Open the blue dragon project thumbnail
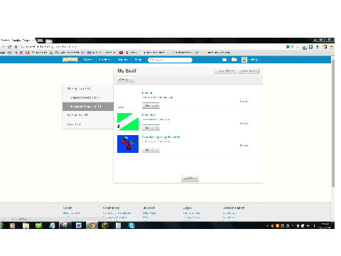This screenshot has width=341, height=256. [x=128, y=144]
